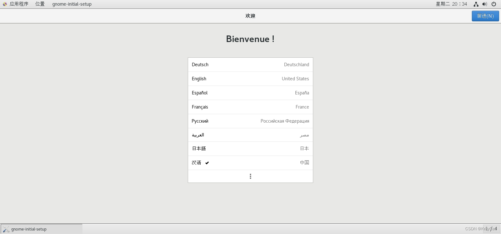Click the gnome-initial-setup taskbar tools icon

(6, 229)
